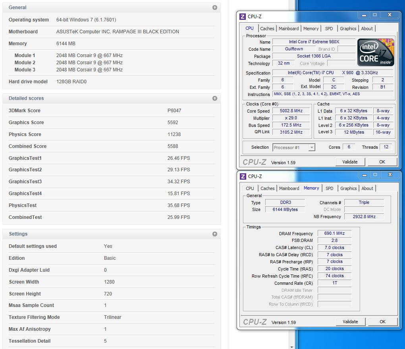Click the NB Frequency value 2932.8 MHz
This screenshot has height=349, width=405.
click(364, 217)
